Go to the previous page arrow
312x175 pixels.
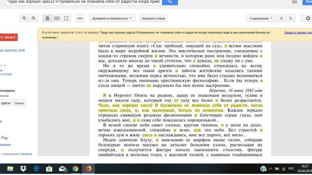click(x=282, y=18)
